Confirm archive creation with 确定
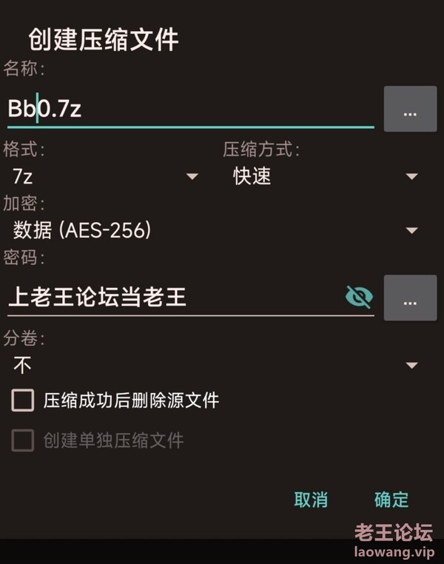This screenshot has height=564, width=444. 391,500
